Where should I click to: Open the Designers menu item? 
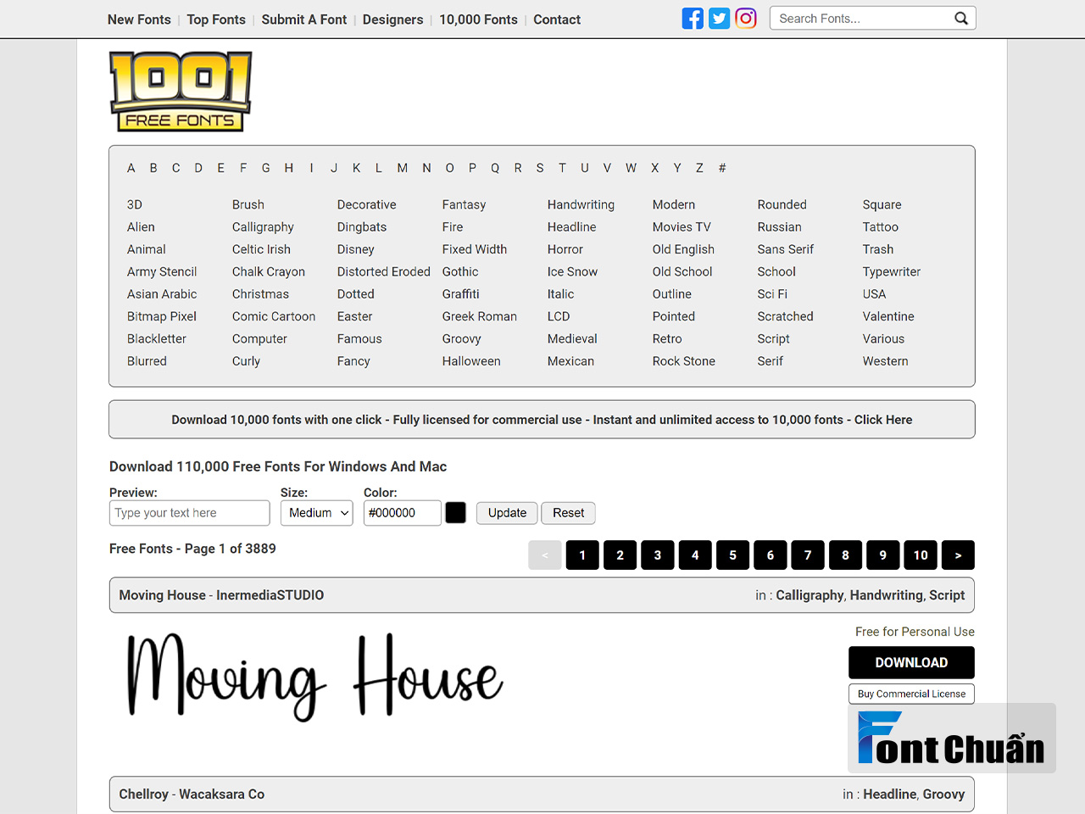pos(392,20)
